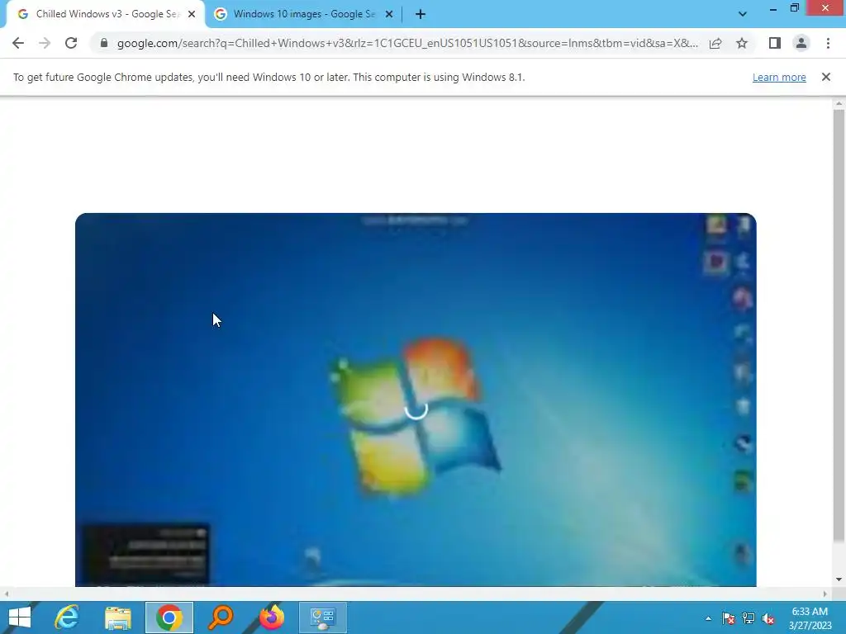Launch Firefox from taskbar
Viewport: 846px width, 634px height.
[x=271, y=617]
